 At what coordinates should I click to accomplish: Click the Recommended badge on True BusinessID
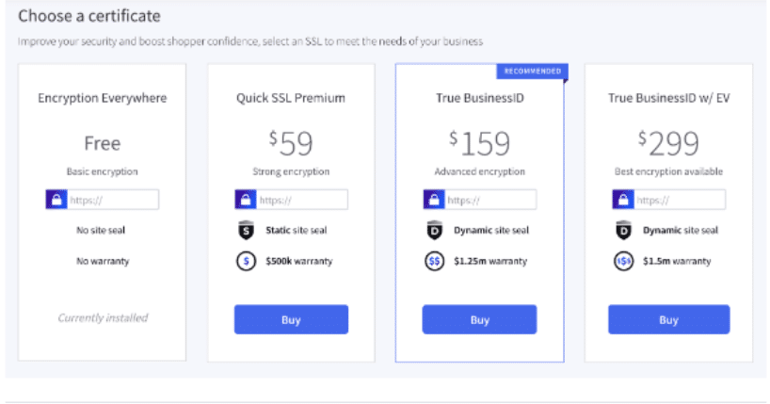[531, 71]
